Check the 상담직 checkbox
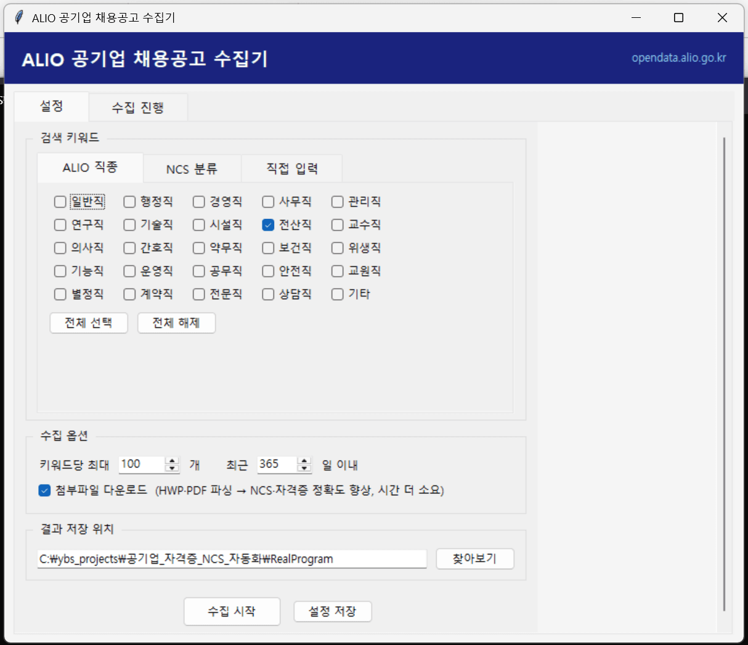 (268, 294)
